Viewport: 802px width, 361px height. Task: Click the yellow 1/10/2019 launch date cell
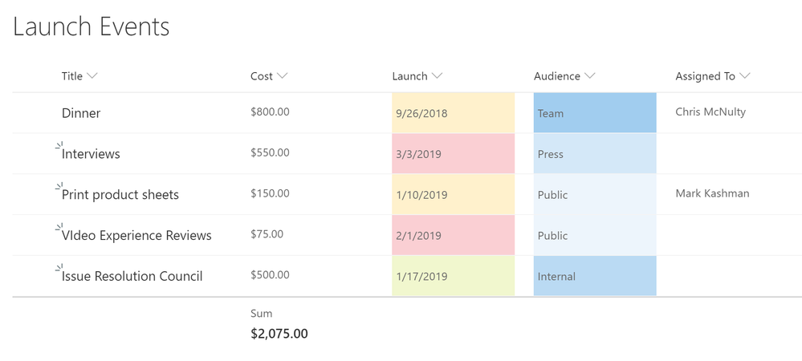coord(453,195)
